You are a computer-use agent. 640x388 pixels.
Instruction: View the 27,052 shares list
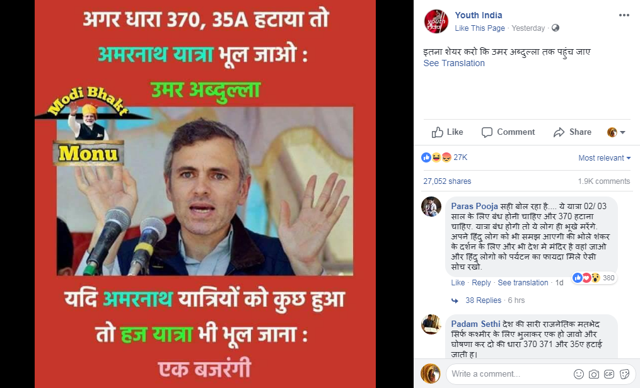(447, 181)
